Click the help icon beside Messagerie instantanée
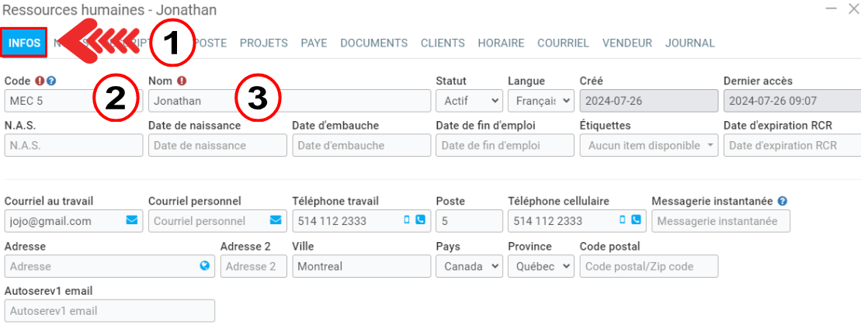The height and width of the screenshot is (325, 861). point(783,202)
